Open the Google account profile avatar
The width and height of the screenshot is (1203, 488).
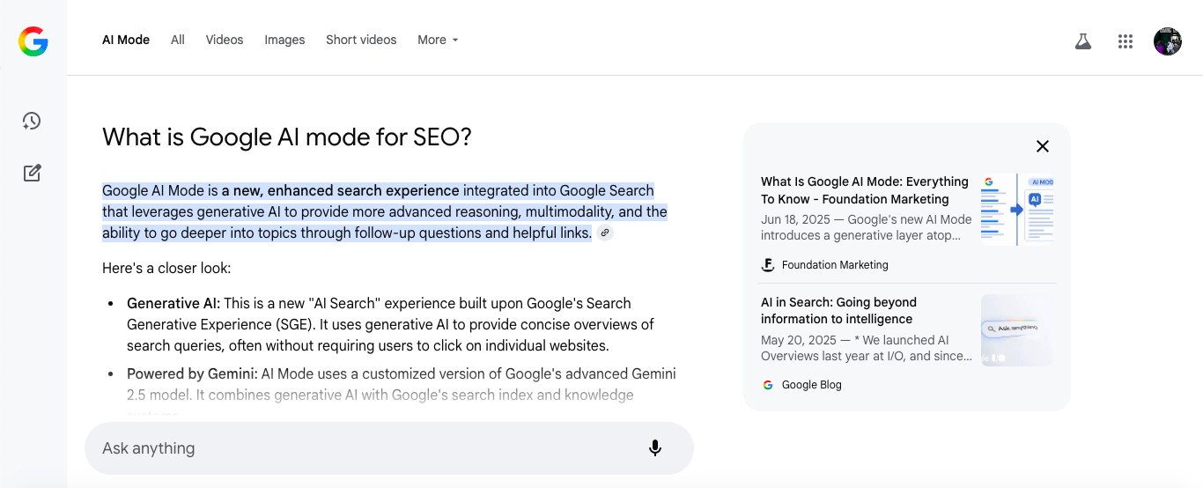click(x=1168, y=41)
